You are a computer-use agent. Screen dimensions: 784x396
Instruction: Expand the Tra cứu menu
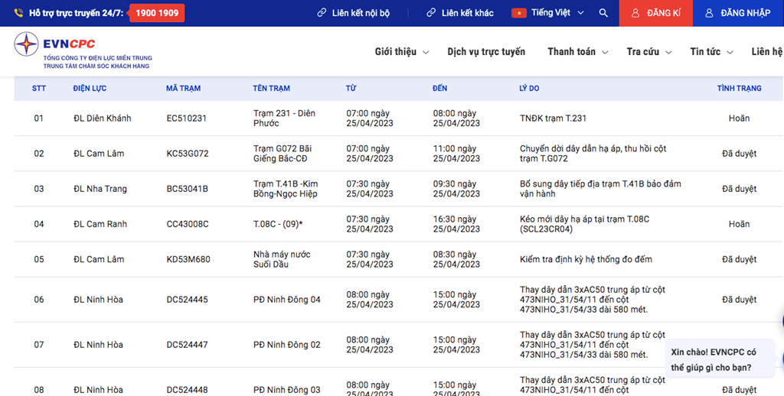[x=648, y=52]
